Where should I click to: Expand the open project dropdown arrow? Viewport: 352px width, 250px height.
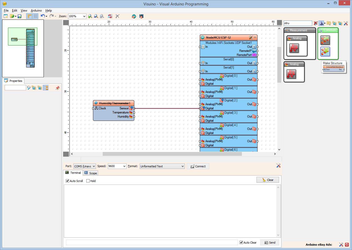pos(16,16)
